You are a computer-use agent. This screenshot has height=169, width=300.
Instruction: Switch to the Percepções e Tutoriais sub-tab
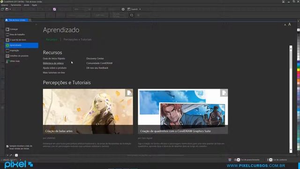[x=77, y=39]
